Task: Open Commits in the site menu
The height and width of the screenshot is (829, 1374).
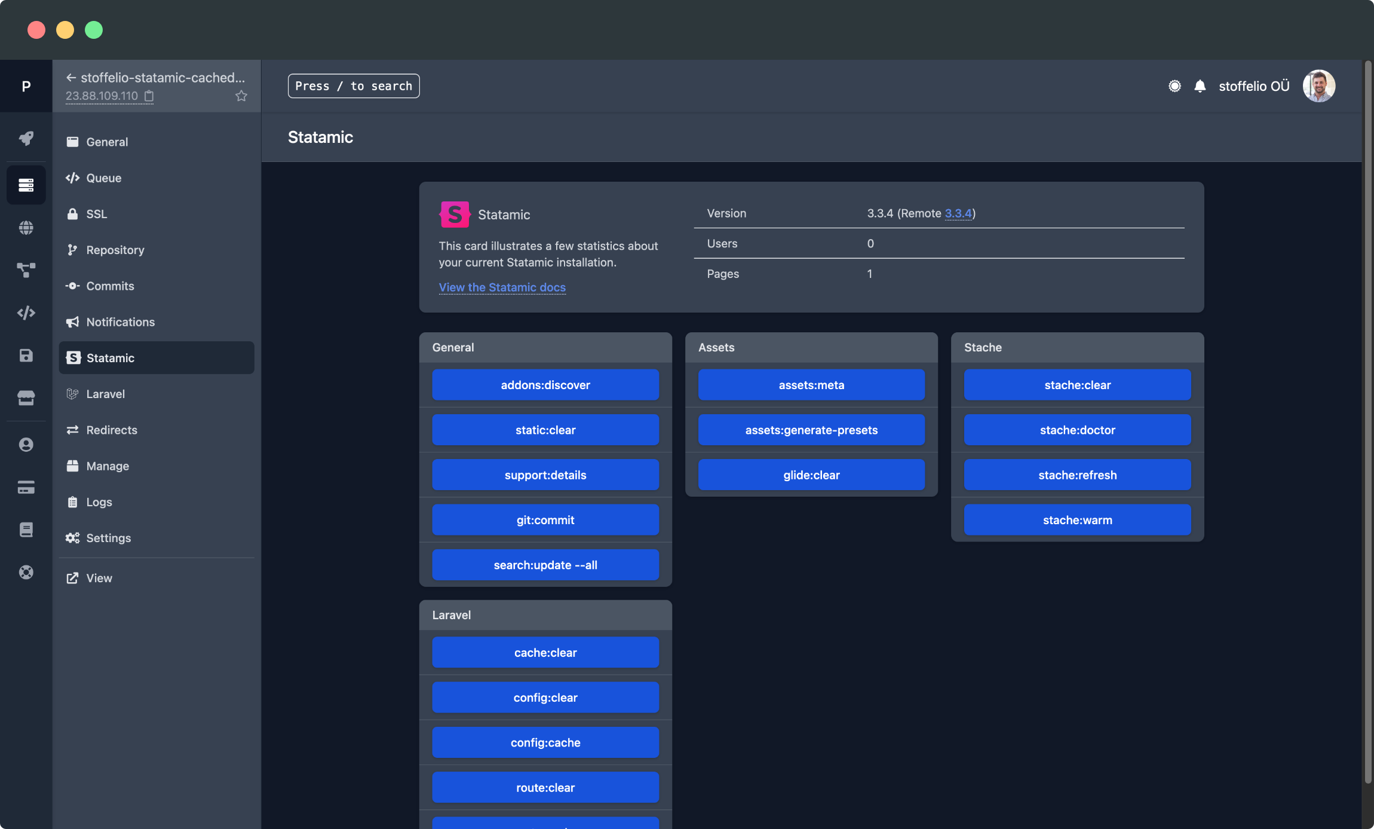Action: (x=157, y=286)
